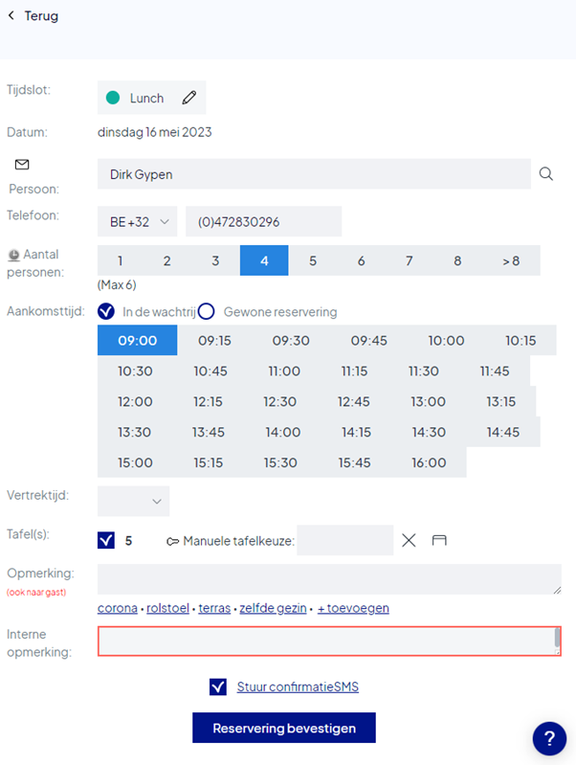This screenshot has height=765, width=576.
Task: Choose arrival time 09:45
Action: [x=368, y=340]
